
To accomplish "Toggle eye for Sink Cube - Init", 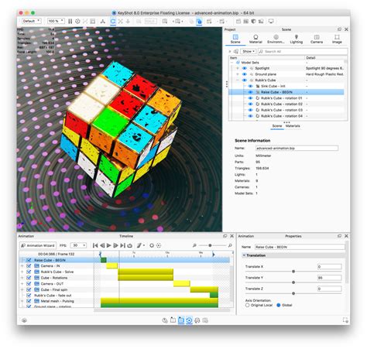I will [250, 86].
